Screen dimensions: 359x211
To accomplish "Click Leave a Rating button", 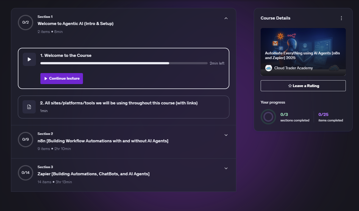I will point(303,86).
